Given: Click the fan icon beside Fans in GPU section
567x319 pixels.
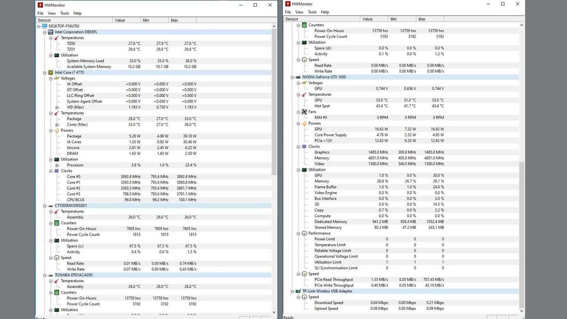Looking at the screenshot, I should (304, 112).
